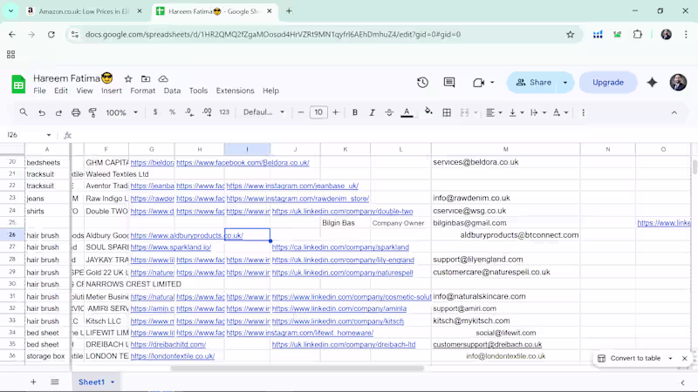Open text rotation dropdown
Image resolution: width=698 pixels, height=392 pixels.
(x=560, y=112)
